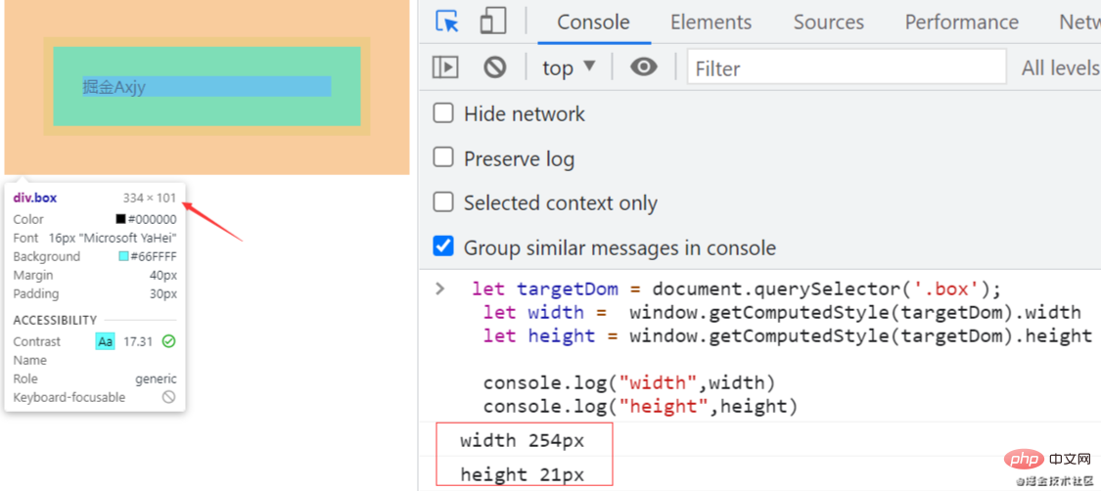Click the console.log("width",width) line
1101x491 pixels.
coord(629,383)
